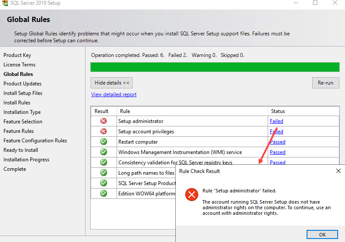345x242 pixels.
Task: Click the passed icon for Edition WOW64 platform
Action: 103,193
